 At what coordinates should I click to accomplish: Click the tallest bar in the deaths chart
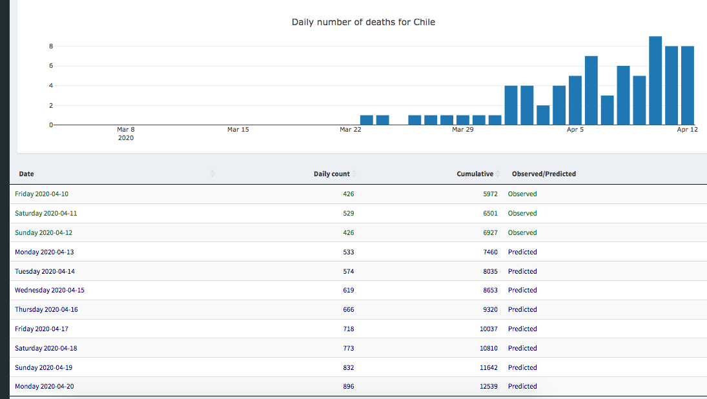click(655, 81)
